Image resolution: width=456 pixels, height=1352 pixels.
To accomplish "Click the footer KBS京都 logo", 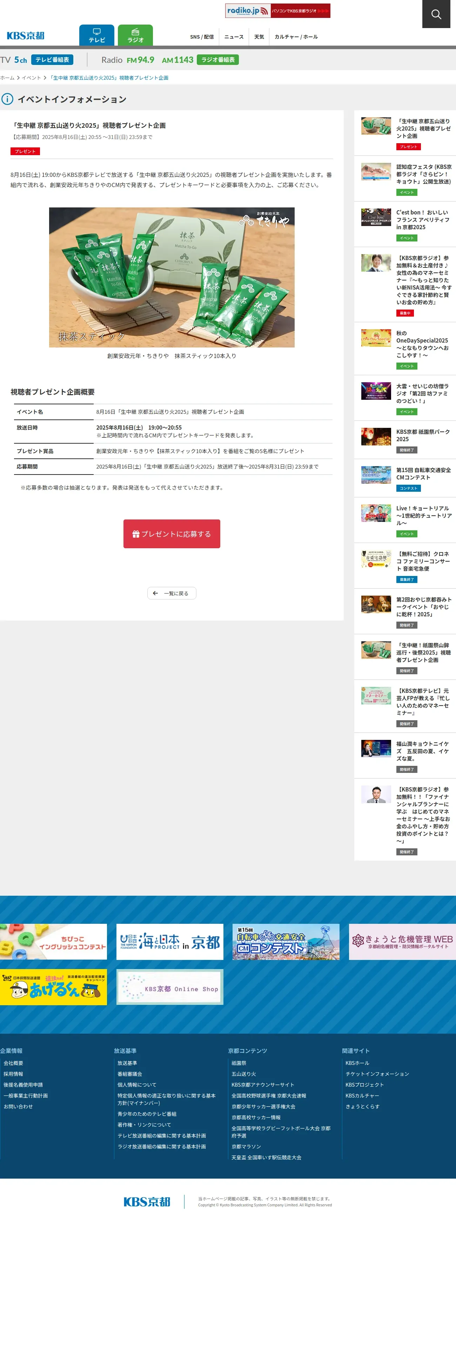I will click(147, 1202).
